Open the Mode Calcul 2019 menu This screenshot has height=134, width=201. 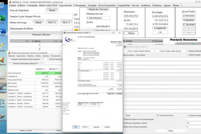pos(48,5)
